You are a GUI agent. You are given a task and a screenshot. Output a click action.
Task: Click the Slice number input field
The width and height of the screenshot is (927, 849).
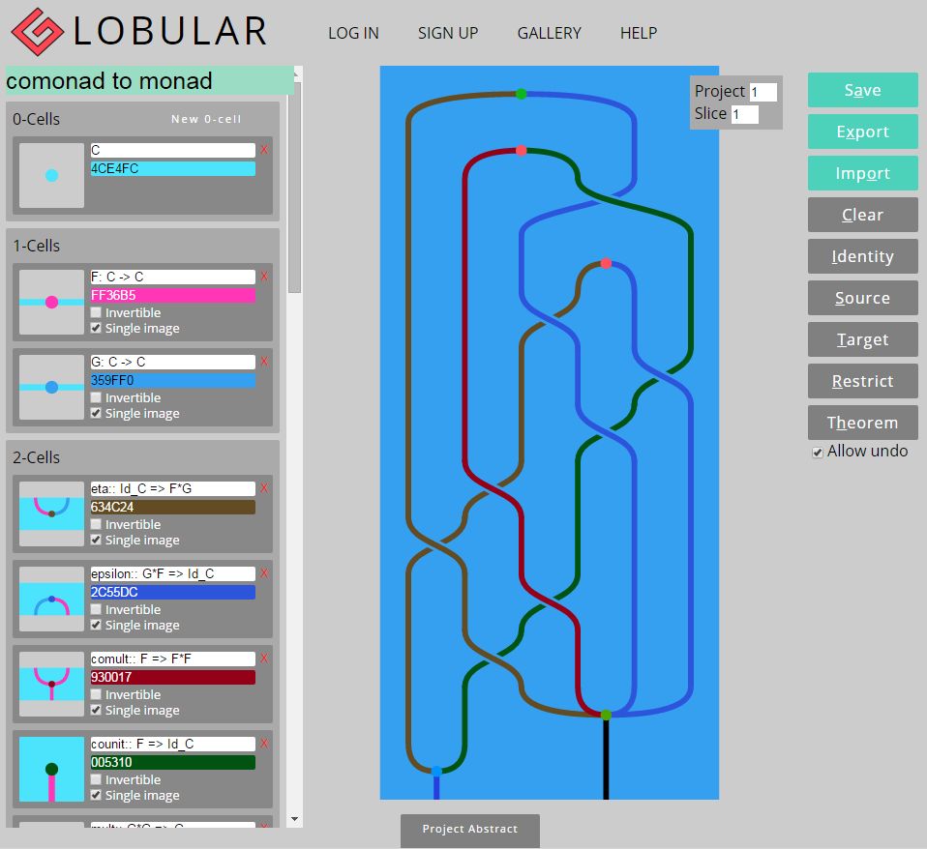tap(744, 115)
